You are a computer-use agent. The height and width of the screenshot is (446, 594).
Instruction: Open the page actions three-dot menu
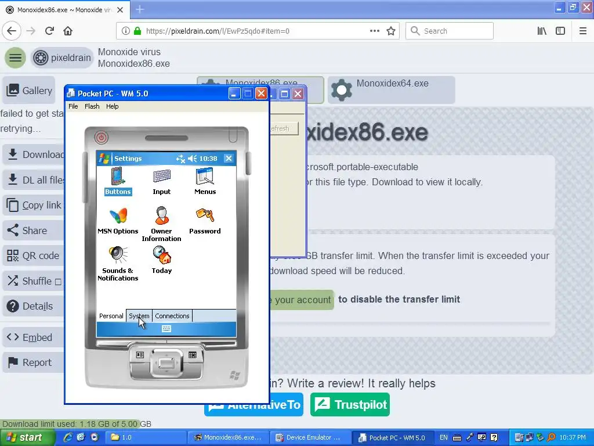coord(375,31)
